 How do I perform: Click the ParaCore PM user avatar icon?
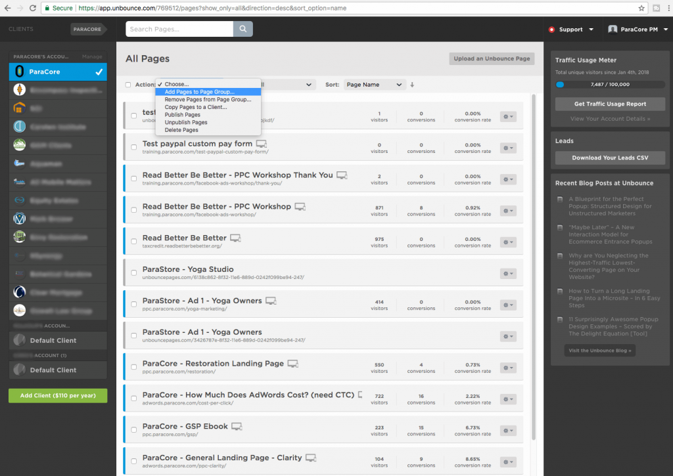[x=613, y=29]
